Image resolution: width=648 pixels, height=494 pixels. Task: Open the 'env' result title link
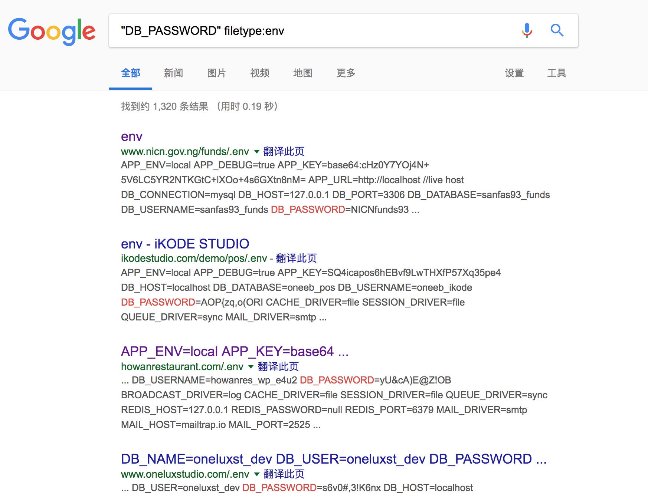[x=131, y=136]
